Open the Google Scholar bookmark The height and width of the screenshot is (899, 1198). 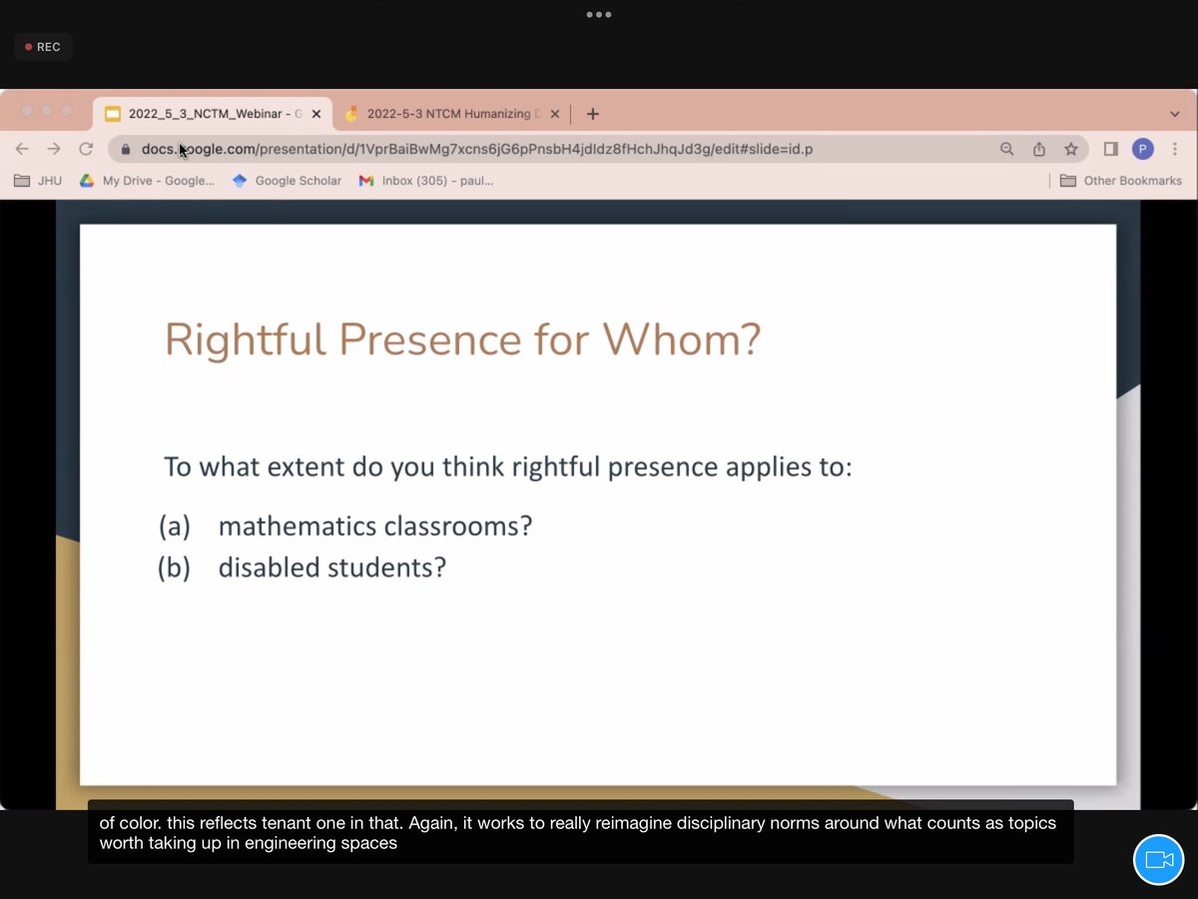(x=287, y=181)
